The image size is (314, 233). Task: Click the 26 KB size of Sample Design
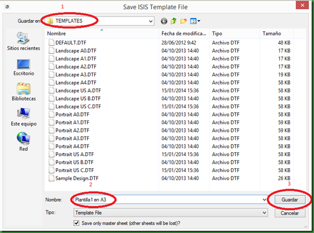tap(284, 178)
